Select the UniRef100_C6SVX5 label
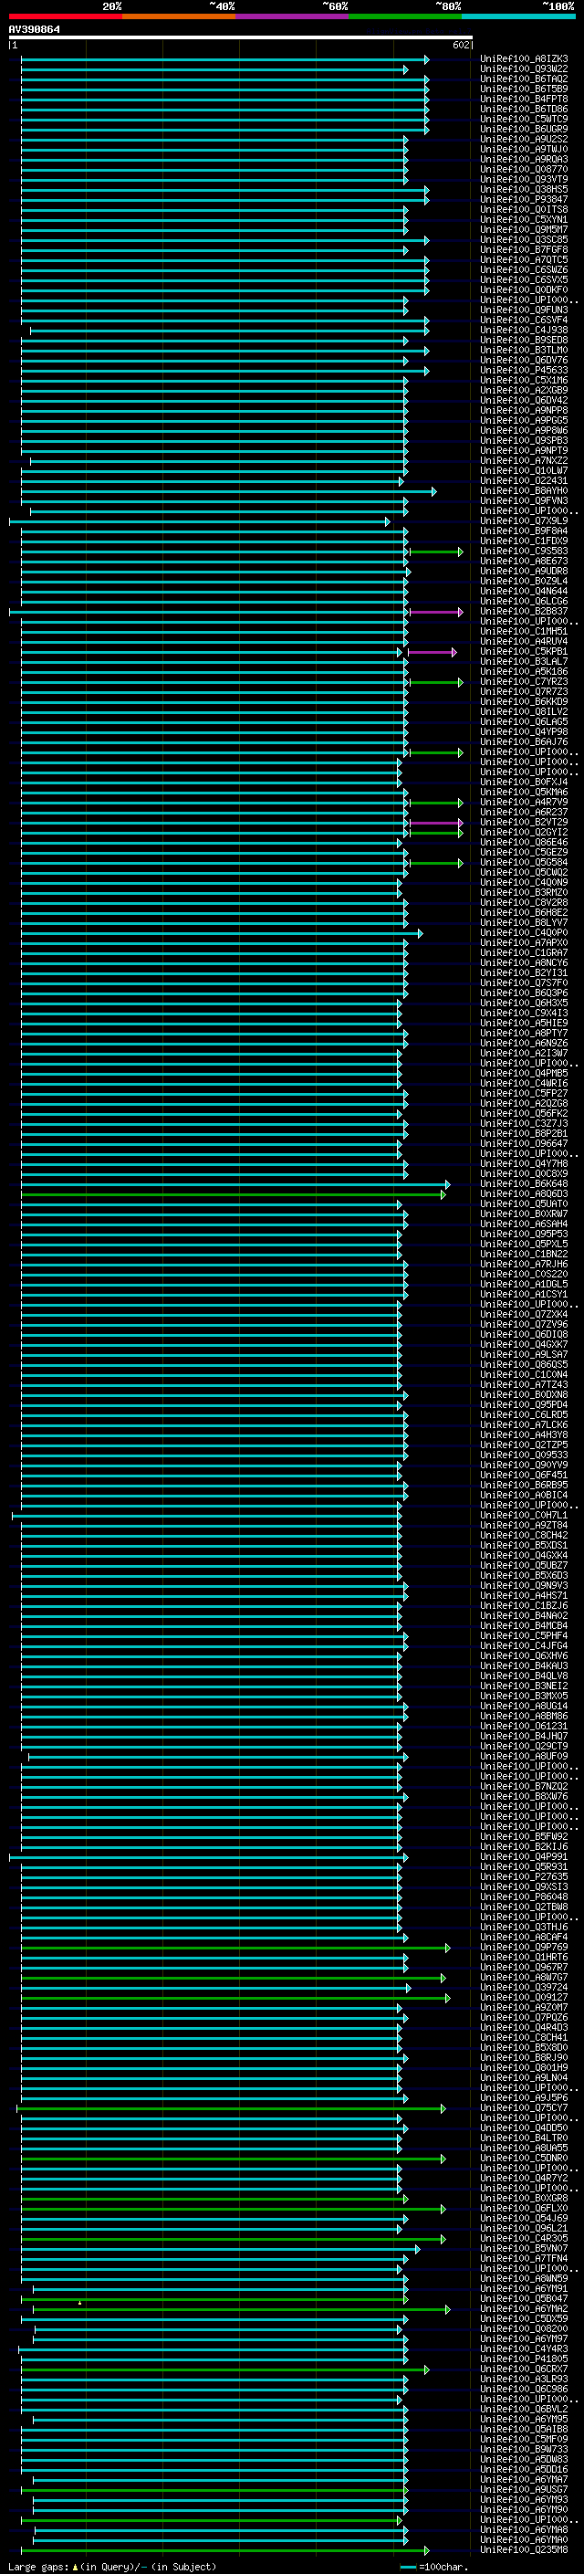The width and height of the screenshot is (584, 2574). tap(524, 279)
